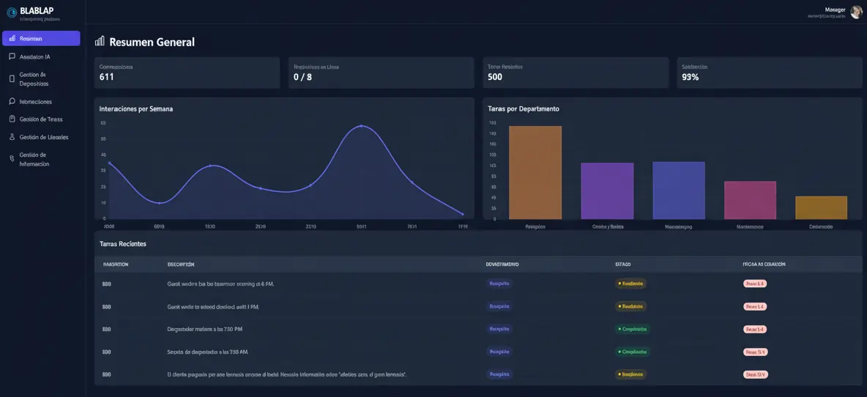Open the card showing 500
This screenshot has height=397, width=867.
[576, 73]
